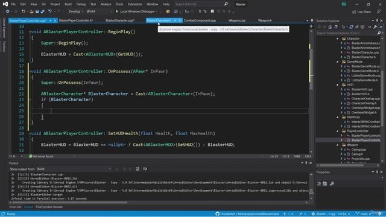Viewport: 386px width, 217px height.
Task: Toggle pin on BlasterPlayerController.cpp tab
Action: (51, 20)
